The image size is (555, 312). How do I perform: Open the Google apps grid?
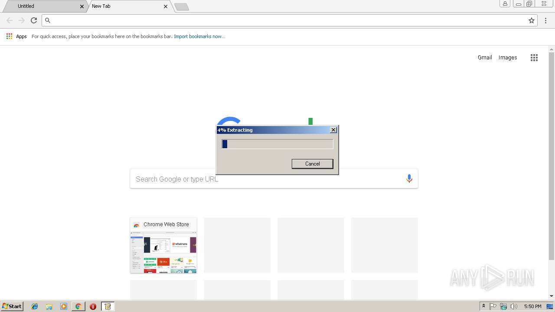point(534,58)
